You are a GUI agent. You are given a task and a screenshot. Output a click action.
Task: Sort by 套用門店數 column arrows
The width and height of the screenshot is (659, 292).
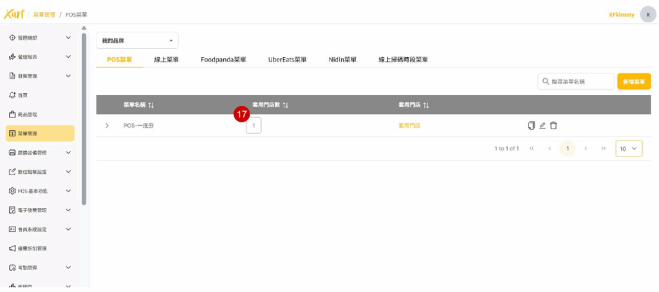(x=285, y=105)
